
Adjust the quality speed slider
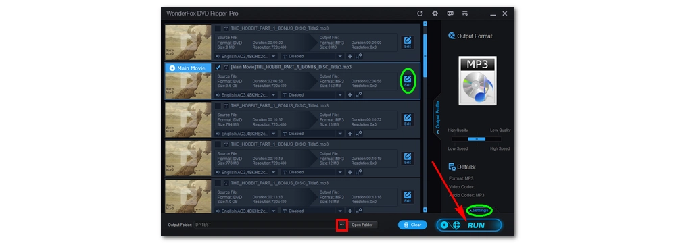click(477, 139)
